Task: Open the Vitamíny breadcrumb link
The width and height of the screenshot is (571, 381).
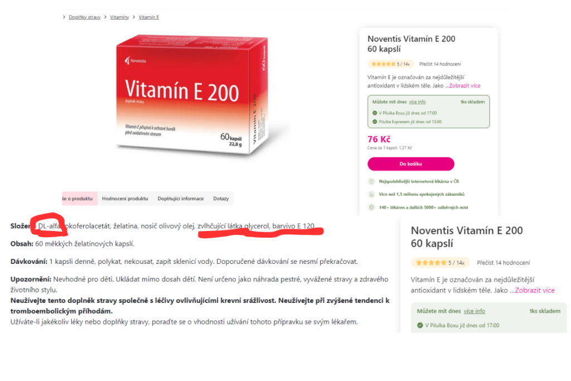Action: [119, 17]
